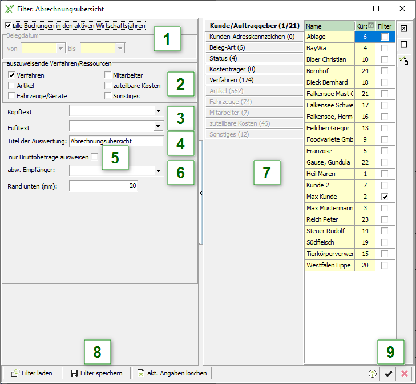Viewport: 416px width, 384px height.
Task: Collapse left panel with splitter arrow
Action: tap(201, 194)
